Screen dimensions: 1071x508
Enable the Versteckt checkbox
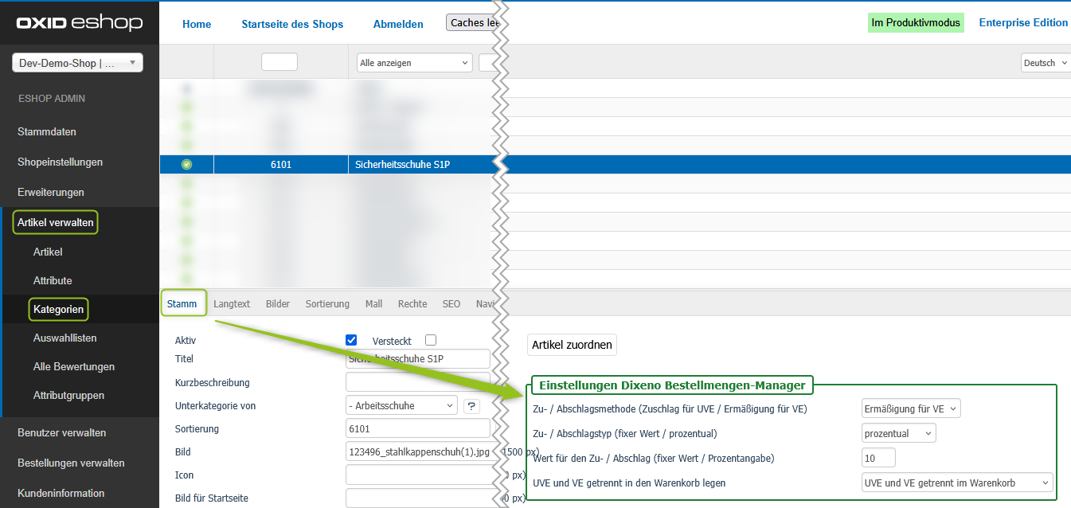click(431, 340)
